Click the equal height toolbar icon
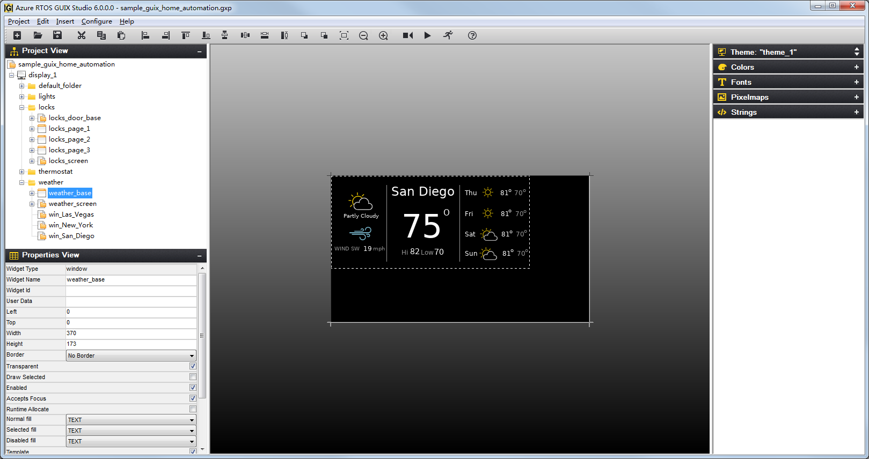Screen dimensions: 869x459 pos(284,35)
